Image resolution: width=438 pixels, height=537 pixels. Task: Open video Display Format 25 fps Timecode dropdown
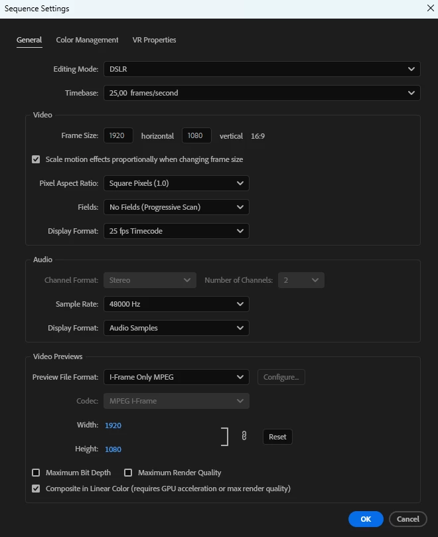pos(177,231)
